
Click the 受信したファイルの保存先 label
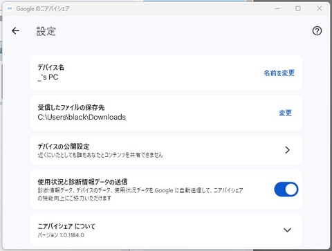point(71,107)
